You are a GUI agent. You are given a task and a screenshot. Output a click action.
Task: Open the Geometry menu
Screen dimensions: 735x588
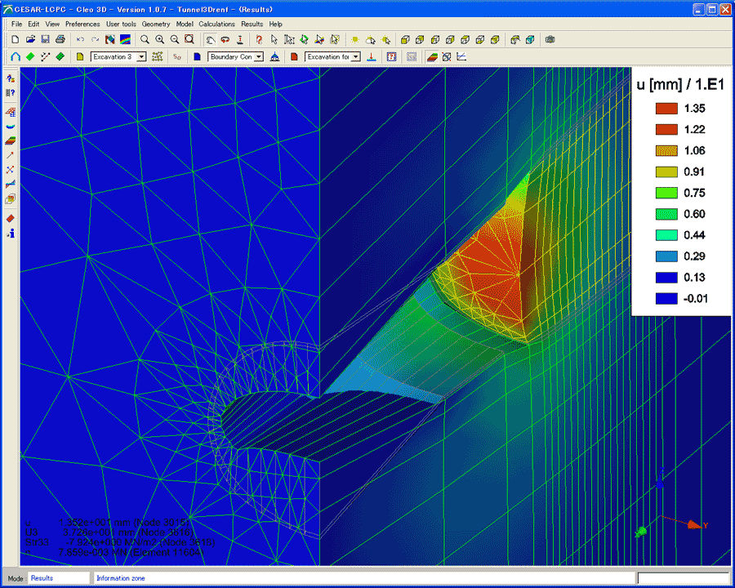tap(156, 24)
